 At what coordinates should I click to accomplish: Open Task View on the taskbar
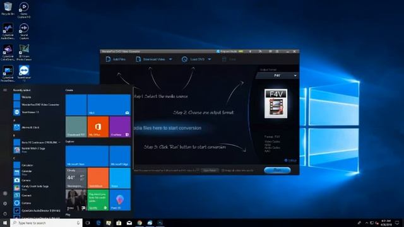(88, 223)
